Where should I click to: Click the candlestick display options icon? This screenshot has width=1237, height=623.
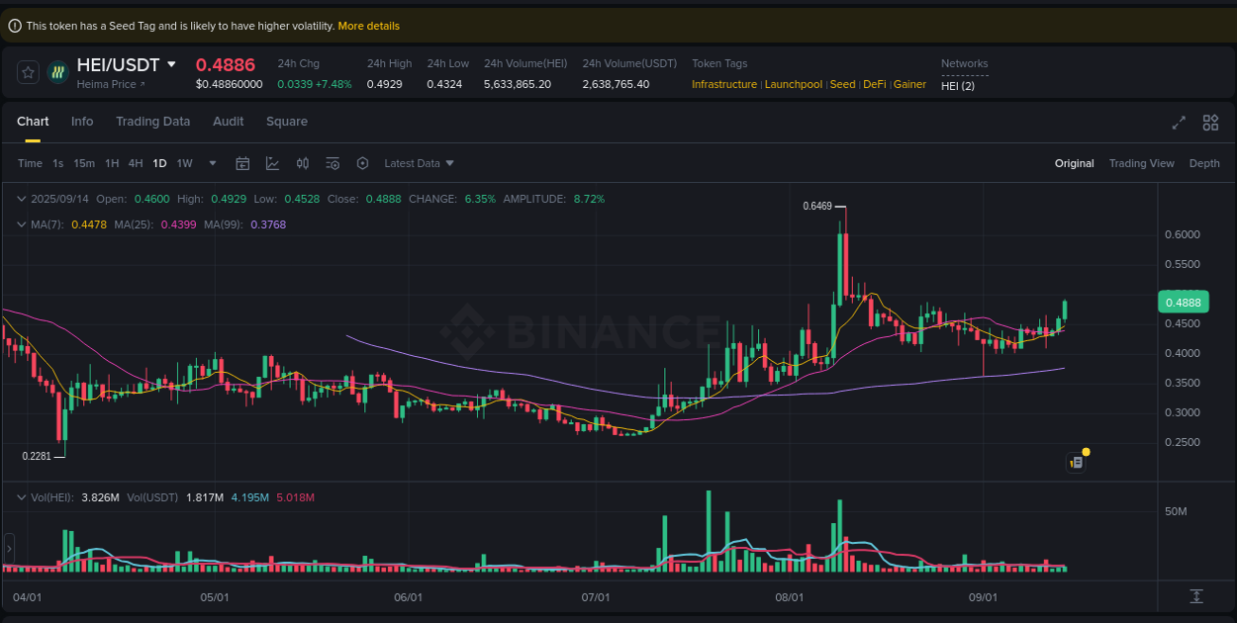pos(303,163)
